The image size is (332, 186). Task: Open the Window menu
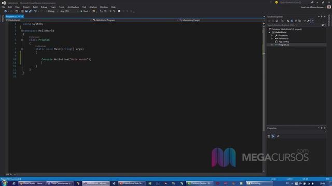tap(104, 7)
